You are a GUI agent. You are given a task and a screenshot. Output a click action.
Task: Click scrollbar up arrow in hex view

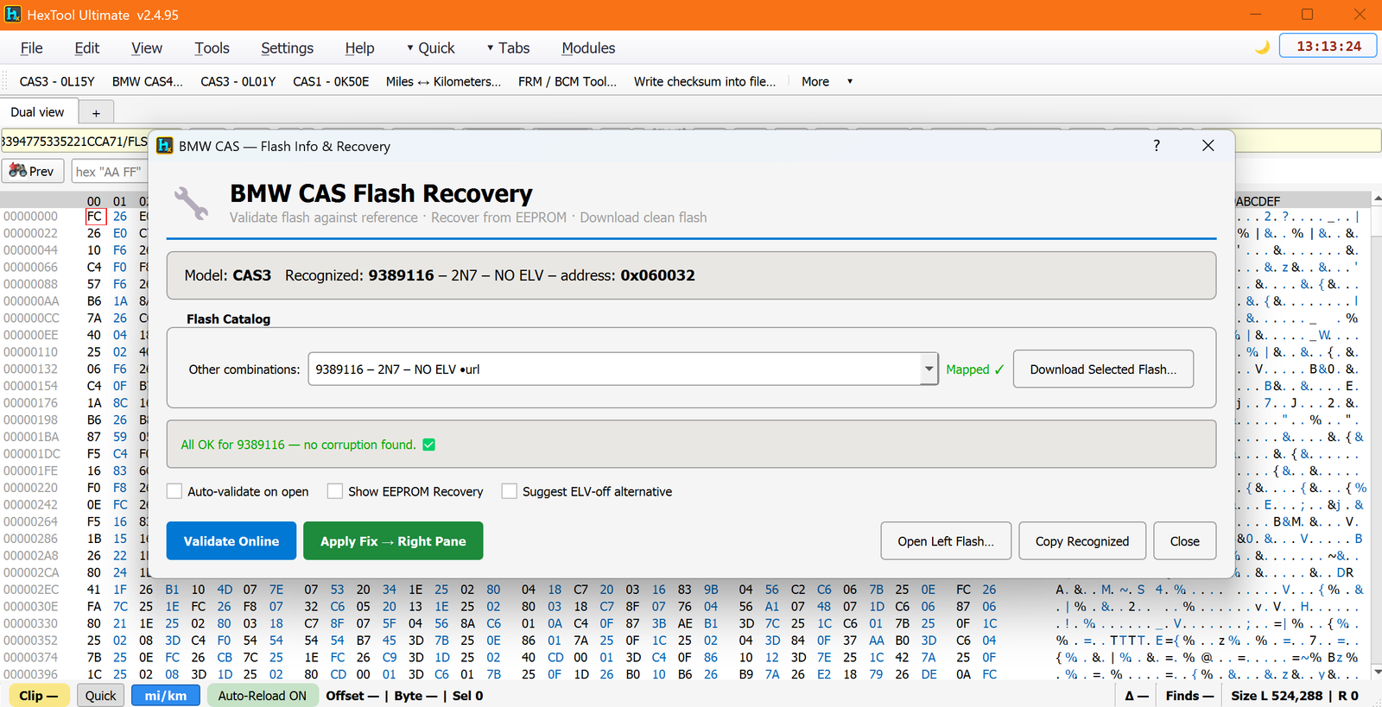click(x=1377, y=199)
